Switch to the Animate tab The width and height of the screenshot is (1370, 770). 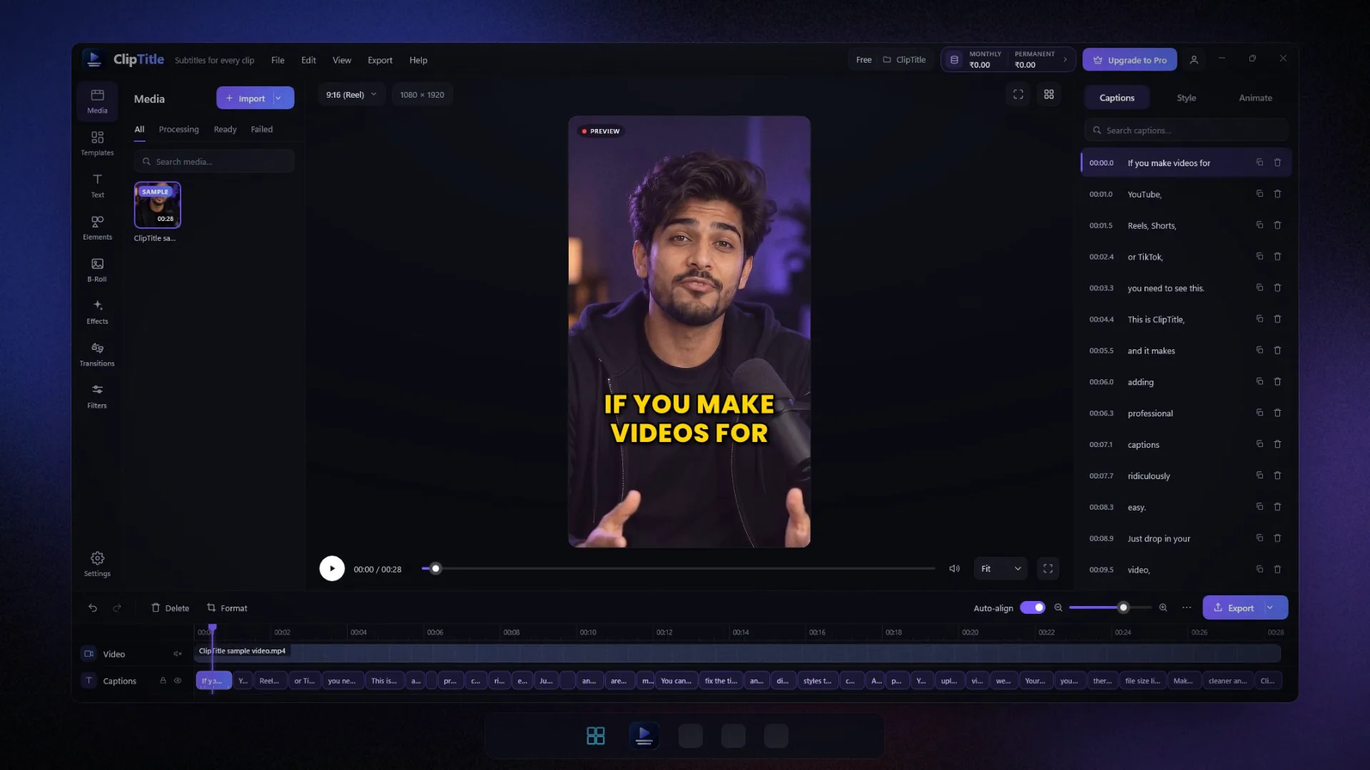tap(1255, 98)
